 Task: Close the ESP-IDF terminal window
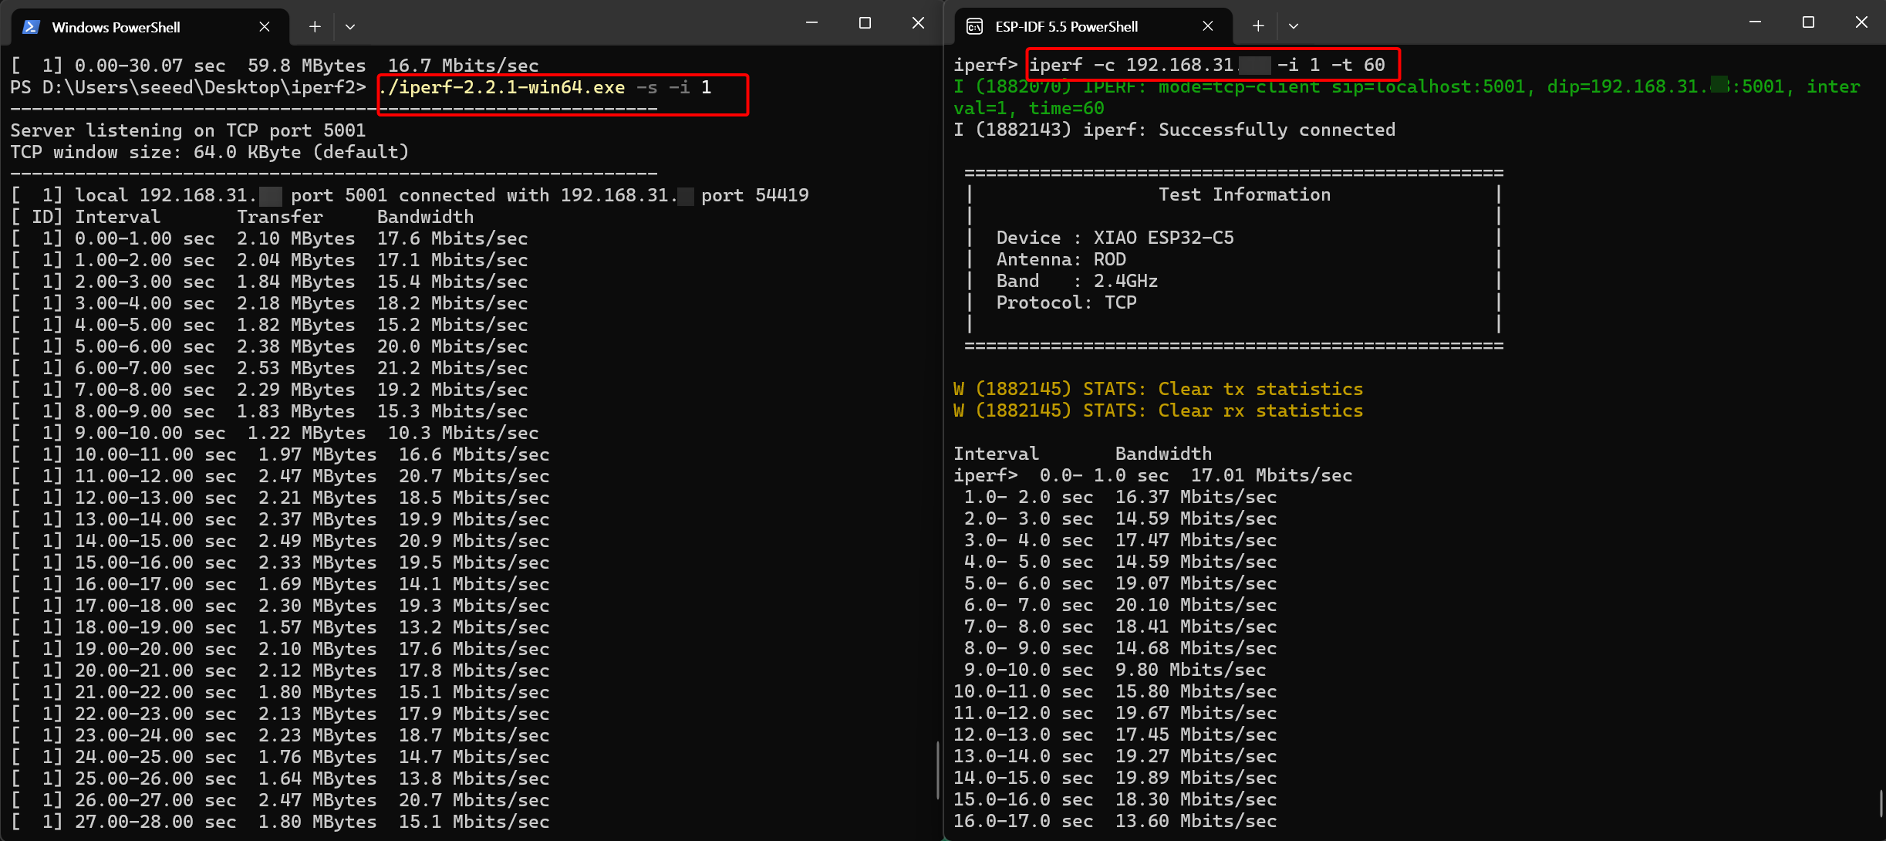tap(1861, 23)
